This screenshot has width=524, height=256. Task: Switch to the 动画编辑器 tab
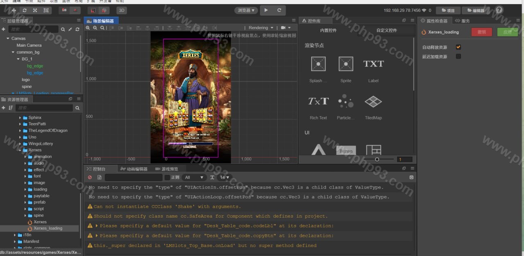[134, 169]
